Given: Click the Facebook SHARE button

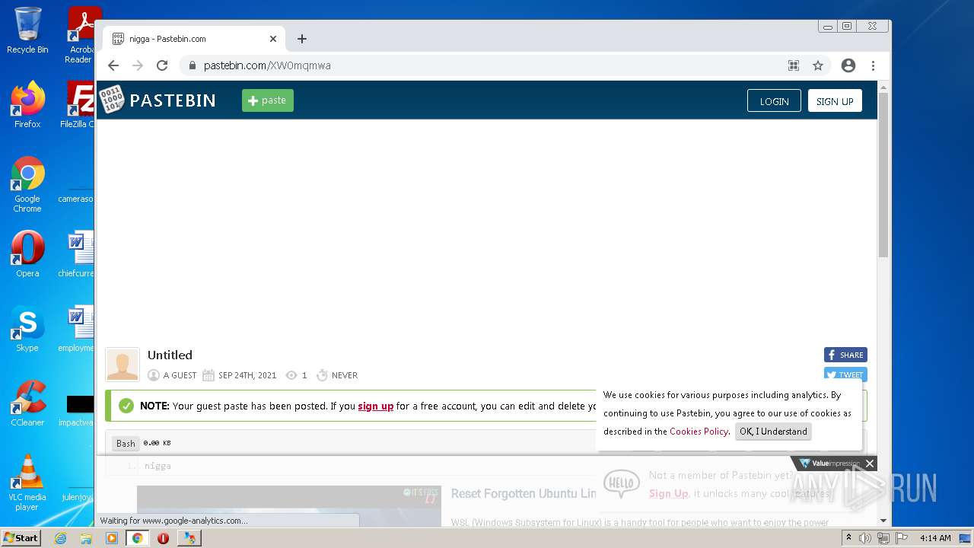Looking at the screenshot, I should point(845,355).
